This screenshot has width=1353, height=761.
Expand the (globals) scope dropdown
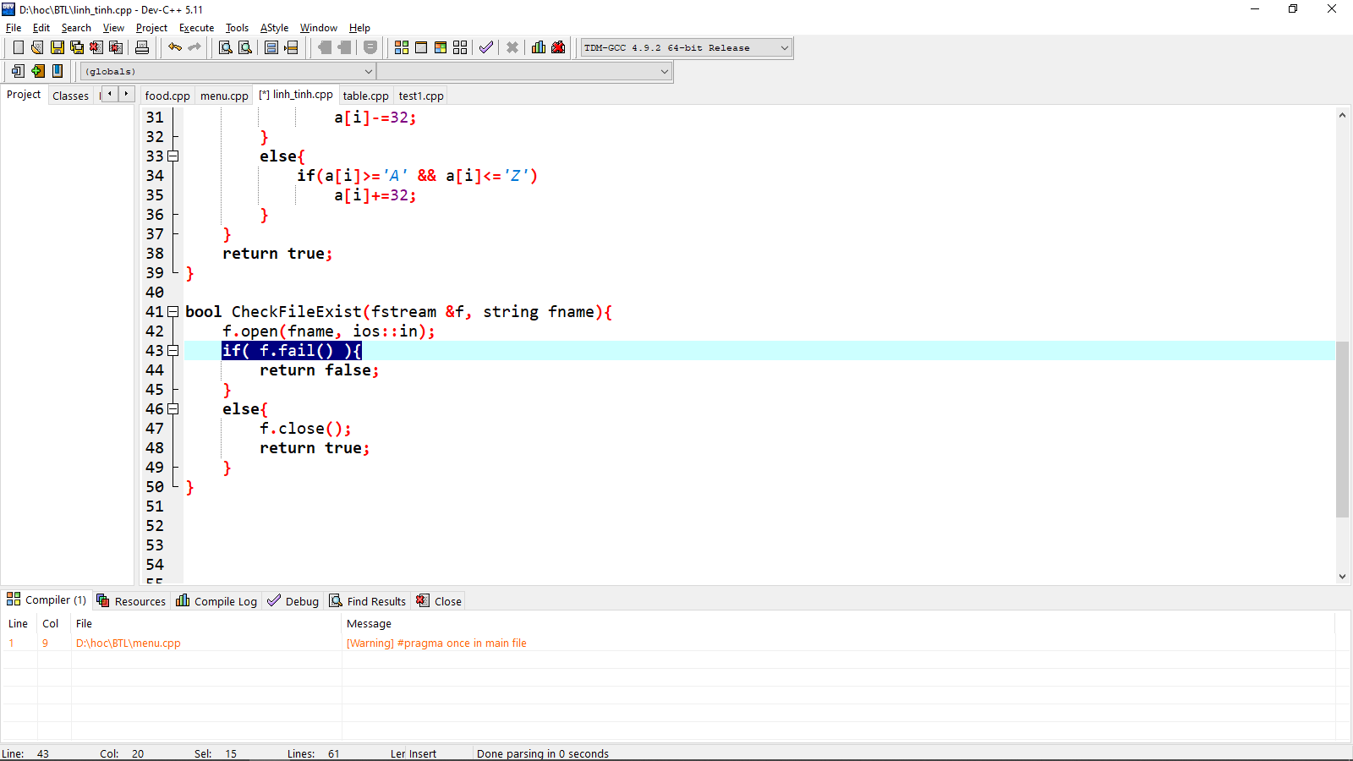[368, 72]
